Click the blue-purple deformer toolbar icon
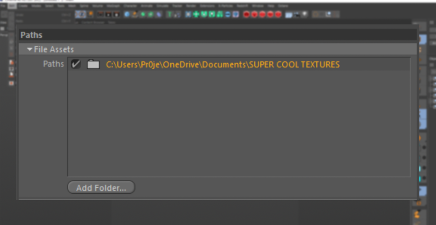The height and width of the screenshot is (225, 436). point(159,14)
